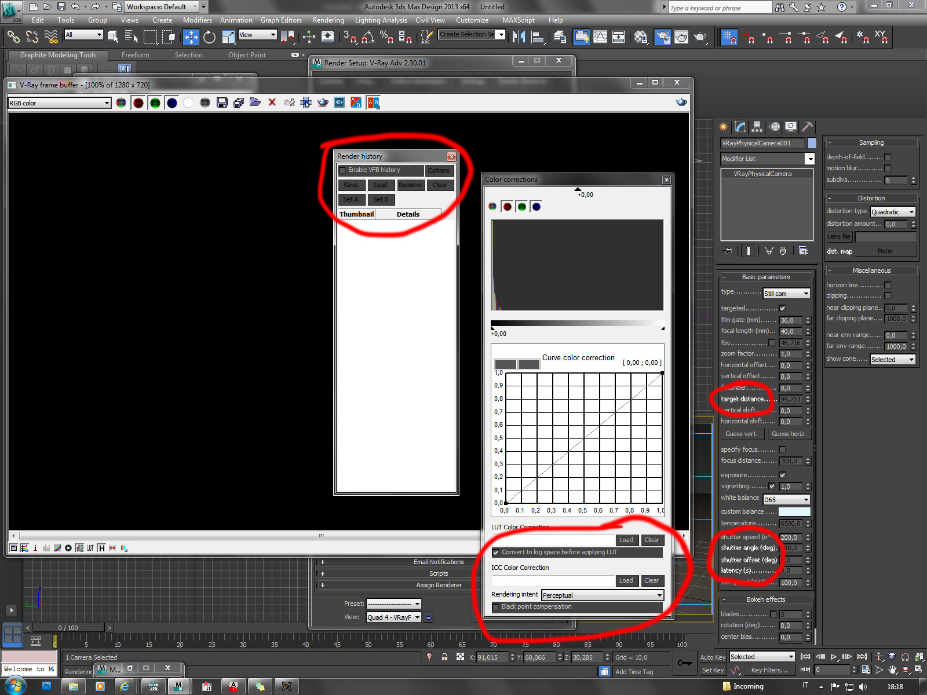The width and height of the screenshot is (927, 695).
Task: Click the Track Mouse while rendering icon
Action: tap(306, 103)
